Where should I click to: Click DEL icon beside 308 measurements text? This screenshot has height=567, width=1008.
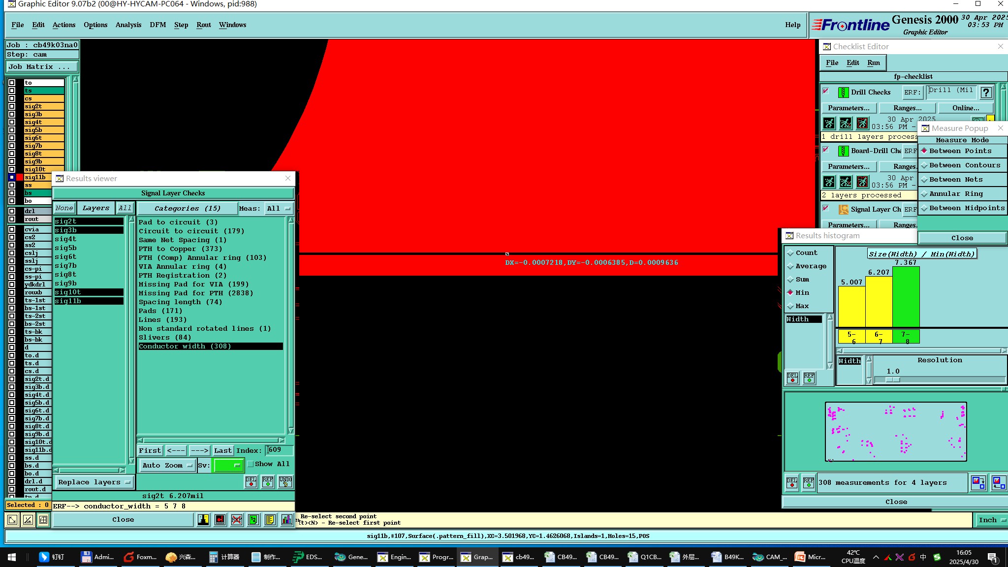pyautogui.click(x=792, y=482)
